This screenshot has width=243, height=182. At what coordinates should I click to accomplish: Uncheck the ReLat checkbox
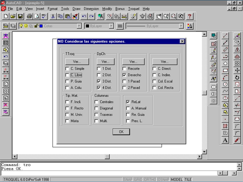tap(128, 102)
